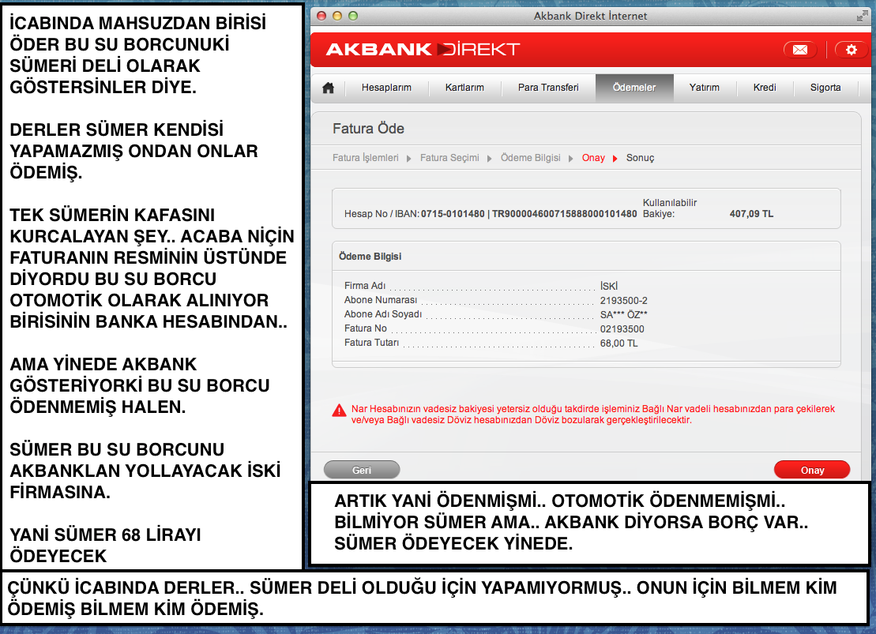876x634 pixels.
Task: Open the Kredi tab
Action: click(x=765, y=88)
